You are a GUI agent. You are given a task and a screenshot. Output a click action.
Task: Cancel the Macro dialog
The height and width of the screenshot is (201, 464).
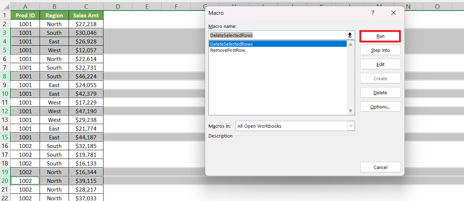(380, 167)
